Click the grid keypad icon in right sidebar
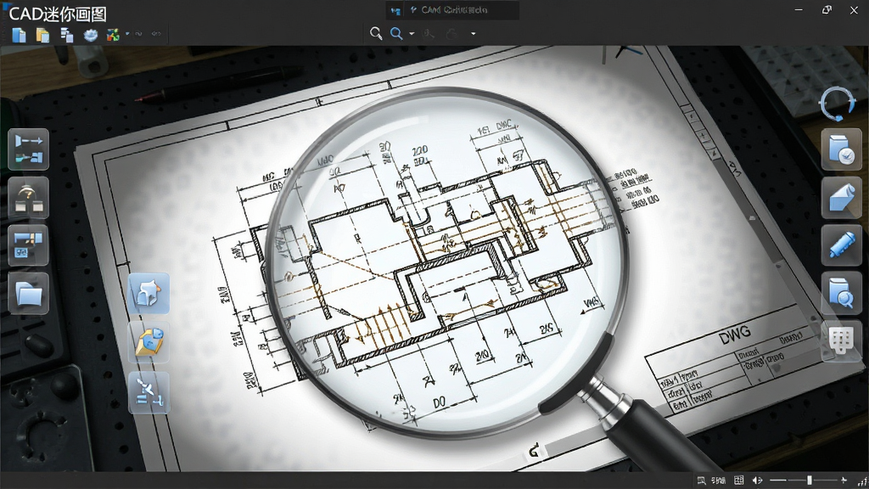 point(841,340)
